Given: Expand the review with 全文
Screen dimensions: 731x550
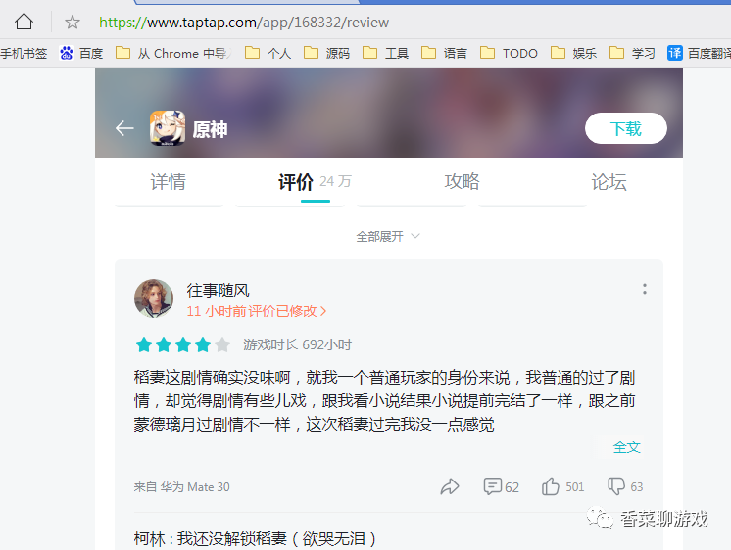Looking at the screenshot, I should click(626, 447).
